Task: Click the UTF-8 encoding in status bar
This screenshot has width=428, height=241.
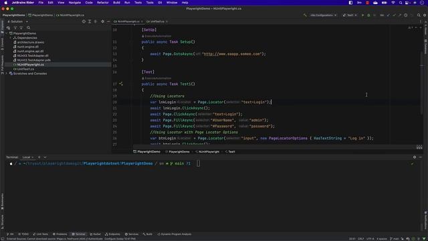Action: point(370,239)
